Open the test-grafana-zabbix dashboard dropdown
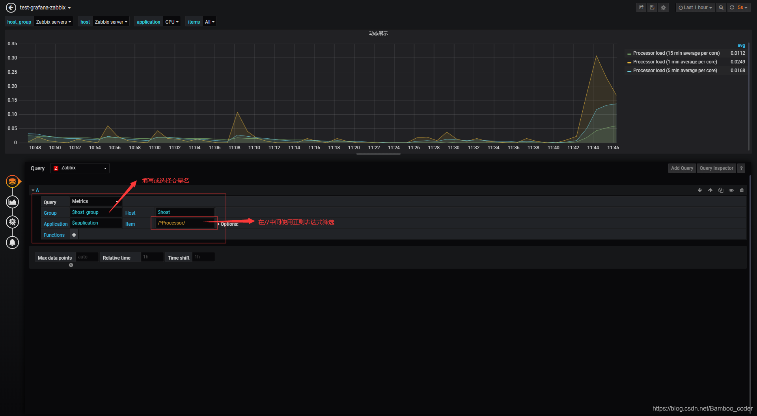This screenshot has height=416, width=757. click(45, 7)
